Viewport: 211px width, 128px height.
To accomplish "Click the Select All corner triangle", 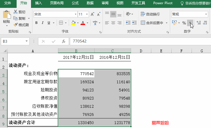I will pyautogui.click(x=5, y=51).
